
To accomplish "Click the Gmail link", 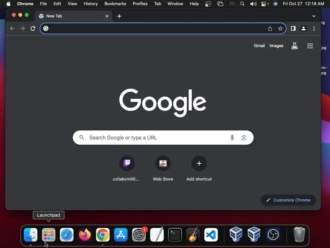I will pyautogui.click(x=259, y=46).
